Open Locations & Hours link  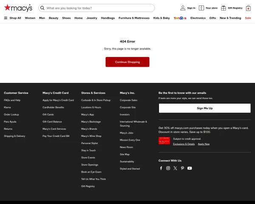[x=91, y=108]
